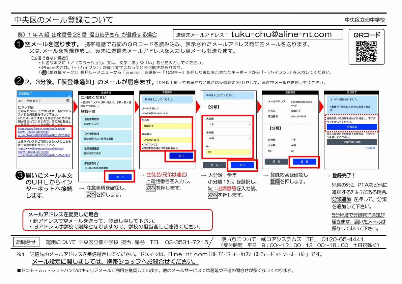Click '[コア小学校]' in the email body
The width and height of the screenshot is (402, 284).
point(26,107)
